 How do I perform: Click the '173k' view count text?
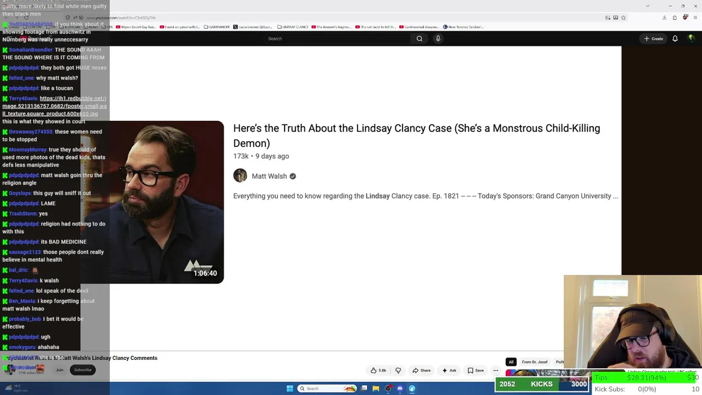pos(241,156)
